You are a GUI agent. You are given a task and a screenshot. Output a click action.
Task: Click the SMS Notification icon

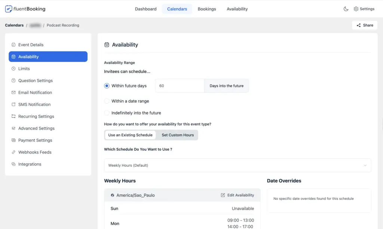[13, 104]
